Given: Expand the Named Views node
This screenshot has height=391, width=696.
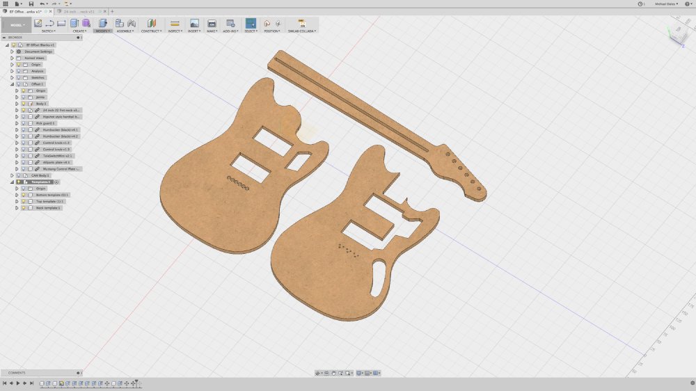Looking at the screenshot, I should [x=12, y=58].
